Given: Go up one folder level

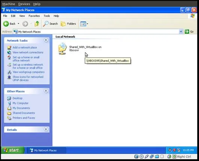Looking at the screenshot, I should pos(37,24).
